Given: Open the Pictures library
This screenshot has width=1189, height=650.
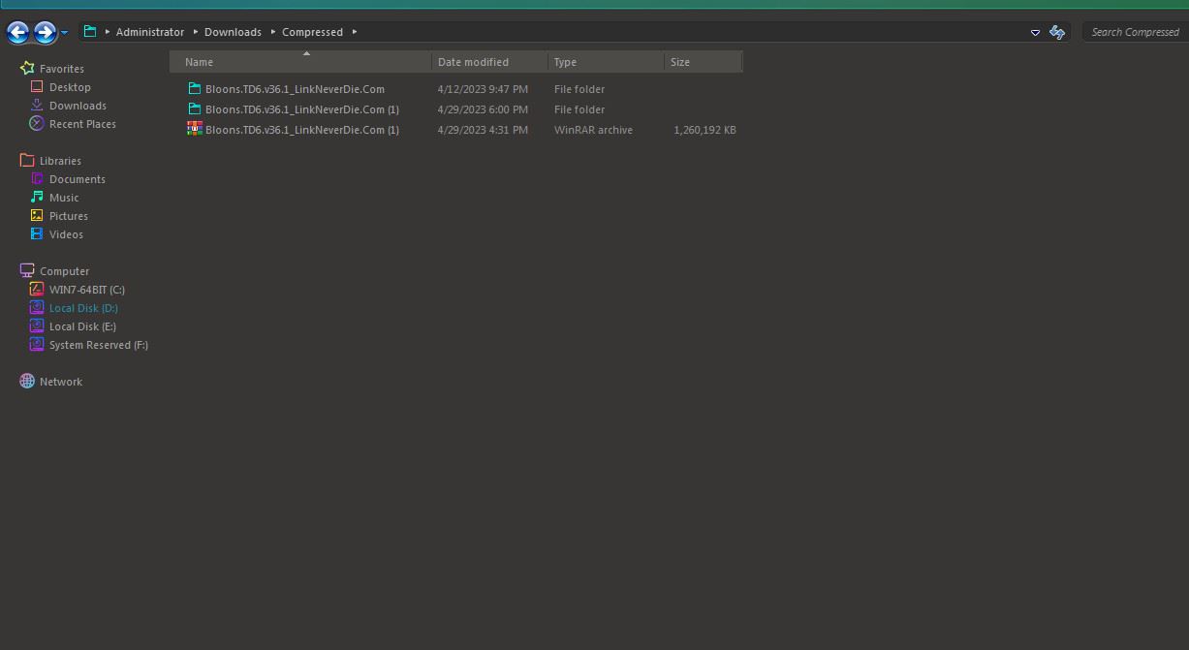Looking at the screenshot, I should (x=69, y=216).
